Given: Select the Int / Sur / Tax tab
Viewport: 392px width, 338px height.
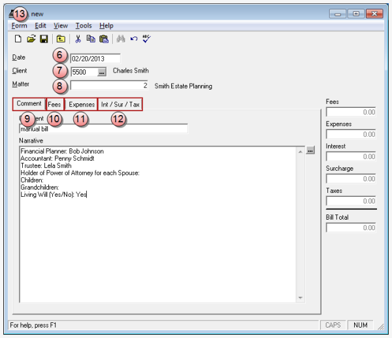Looking at the screenshot, I should point(120,105).
